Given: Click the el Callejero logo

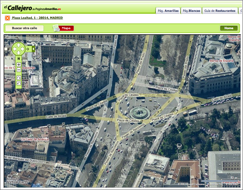Looking at the screenshot, I should click(32, 8).
